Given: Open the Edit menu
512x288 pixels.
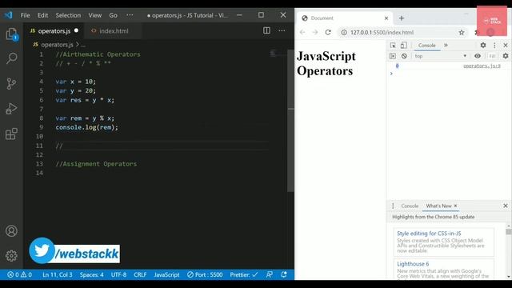Looking at the screenshot, I should [x=42, y=15].
